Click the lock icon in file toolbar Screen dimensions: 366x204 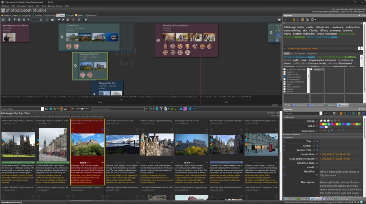(x=66, y=109)
